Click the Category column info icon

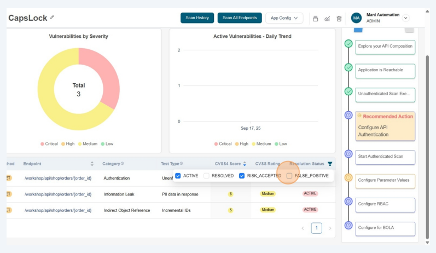(x=122, y=163)
